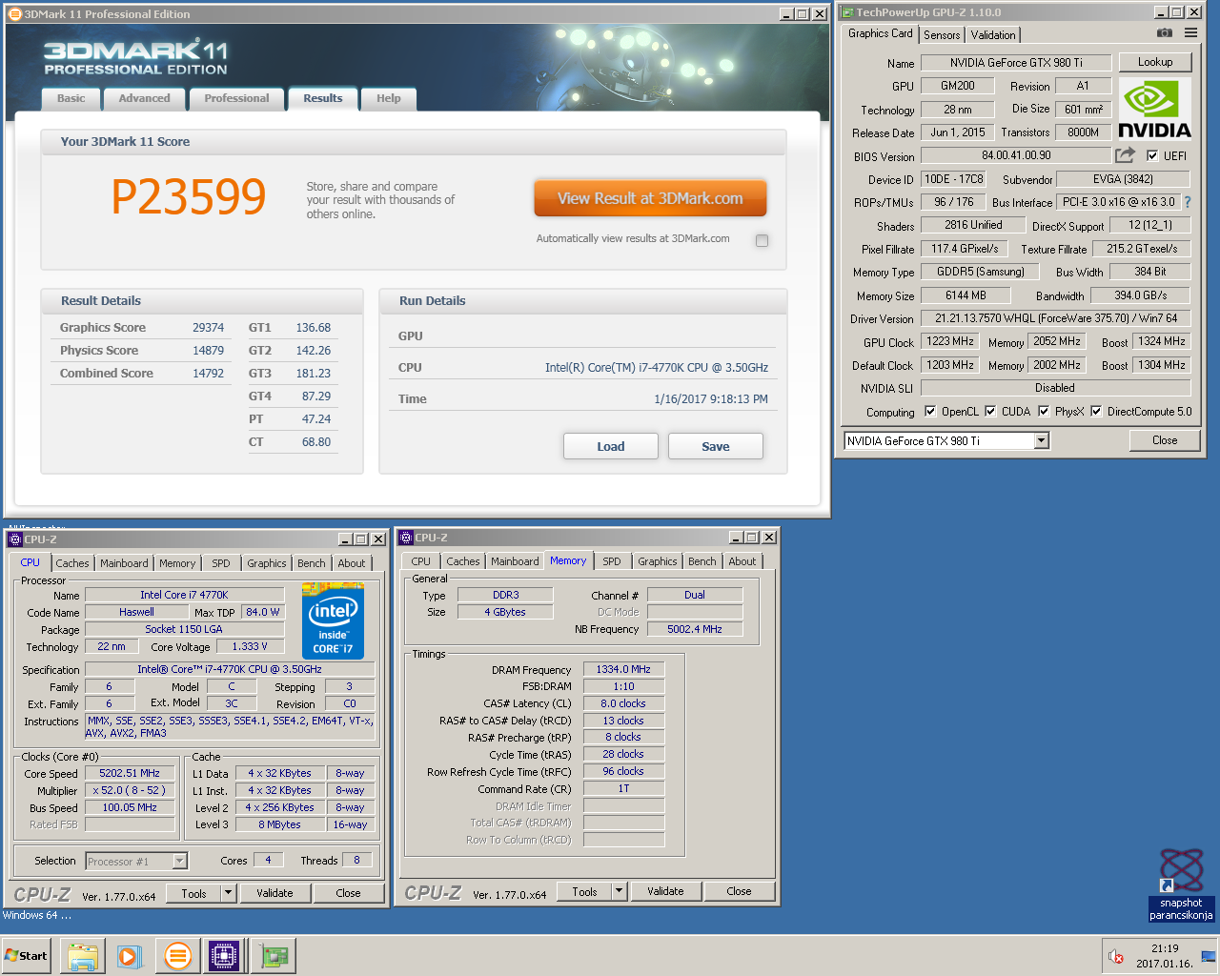Image resolution: width=1220 pixels, height=976 pixels.
Task: Click Validate in the CPU-Z Memory-tab window
Action: click(665, 891)
